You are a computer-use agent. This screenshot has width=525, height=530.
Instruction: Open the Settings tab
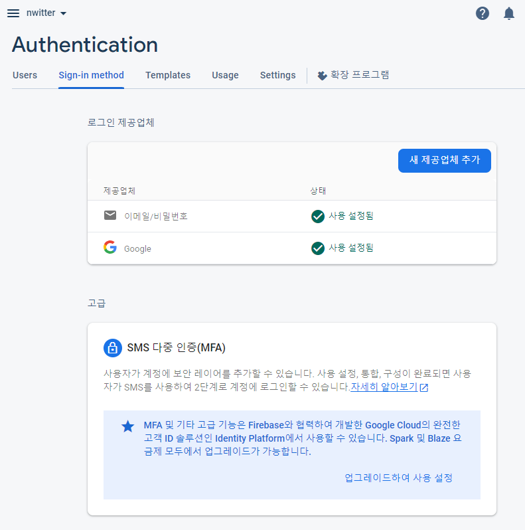(277, 75)
